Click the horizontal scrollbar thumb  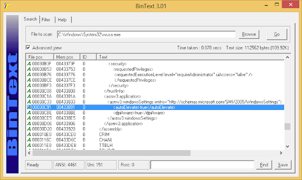point(111,153)
